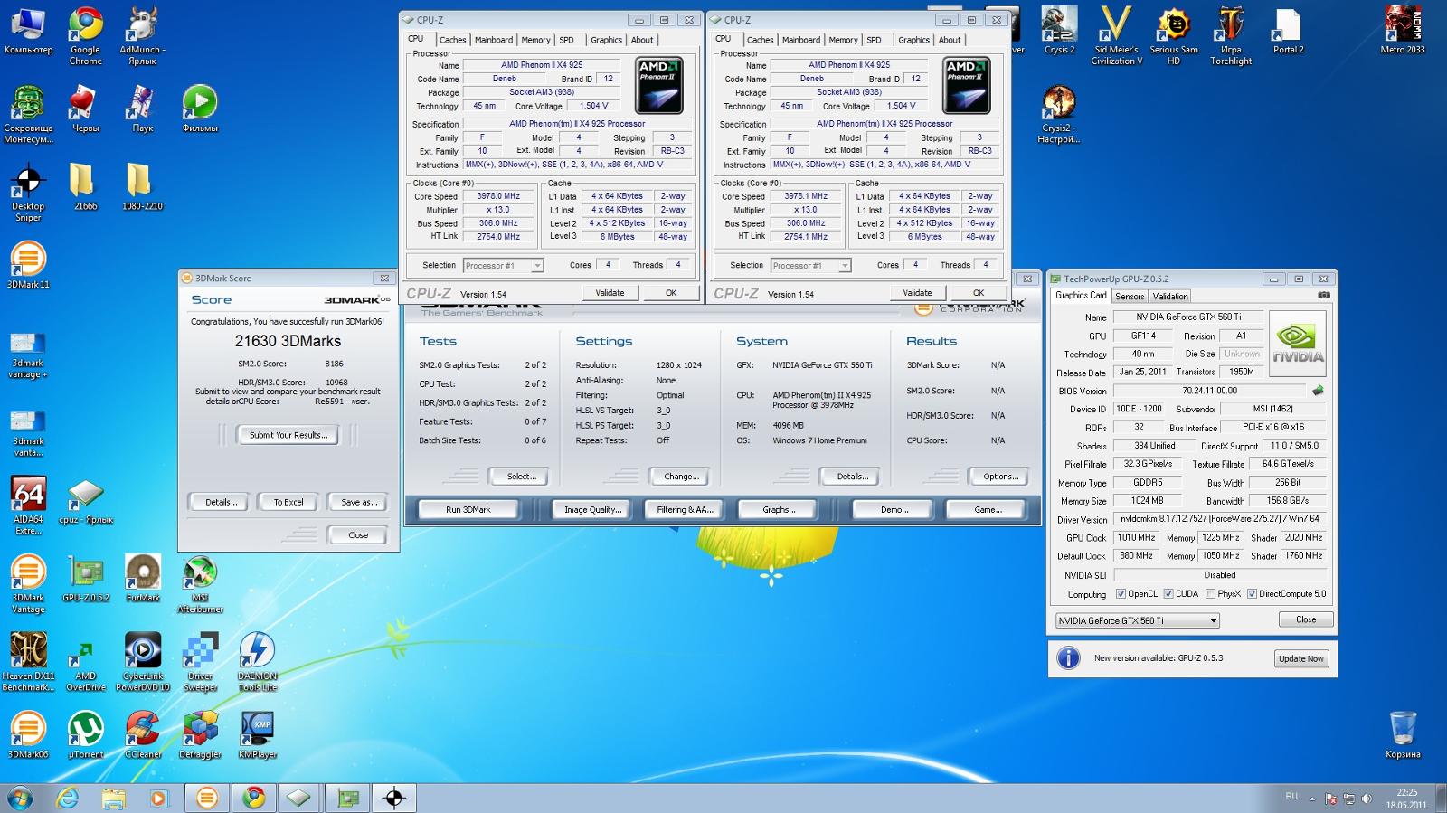Click the GPU-Z screenshot camera icon
The height and width of the screenshot is (813, 1447).
point(1323,296)
